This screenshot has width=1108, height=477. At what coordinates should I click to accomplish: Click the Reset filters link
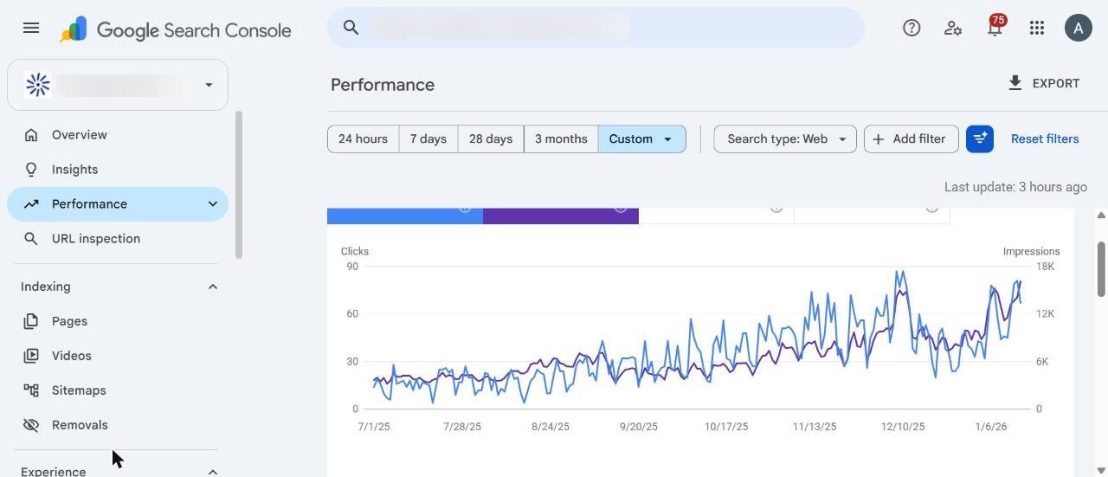pos(1045,139)
